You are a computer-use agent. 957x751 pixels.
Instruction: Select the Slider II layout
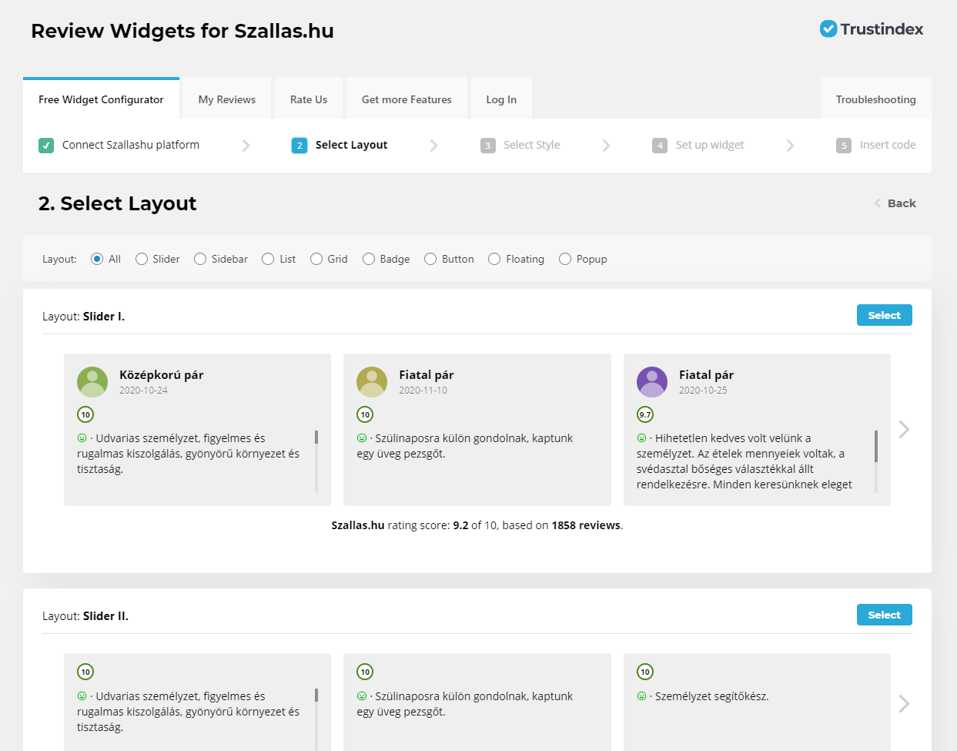click(x=885, y=615)
